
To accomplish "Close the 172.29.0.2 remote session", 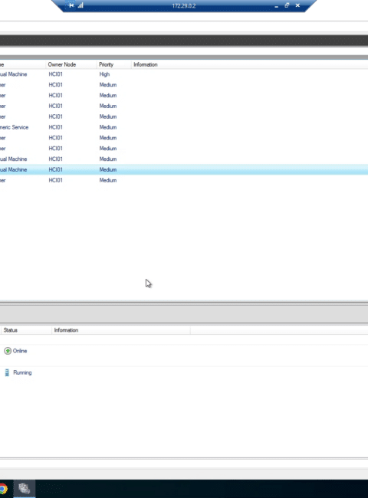I will click(x=297, y=5).
